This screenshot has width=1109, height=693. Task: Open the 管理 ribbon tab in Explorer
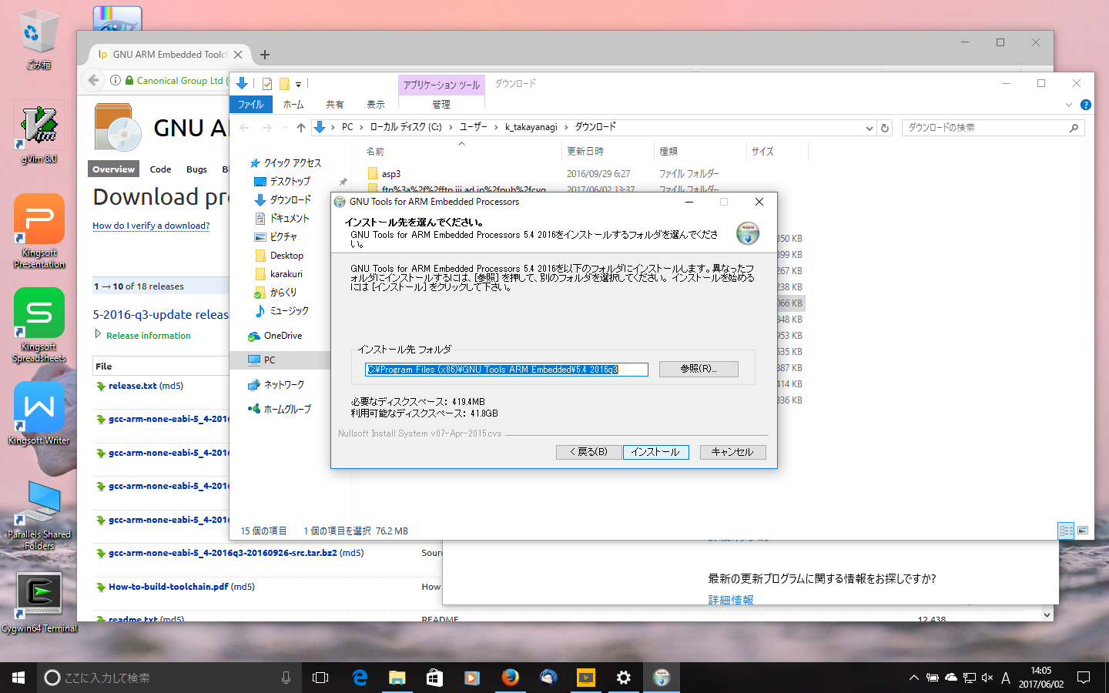[x=441, y=105]
